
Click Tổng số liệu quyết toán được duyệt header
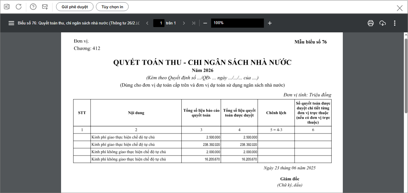point(239,113)
